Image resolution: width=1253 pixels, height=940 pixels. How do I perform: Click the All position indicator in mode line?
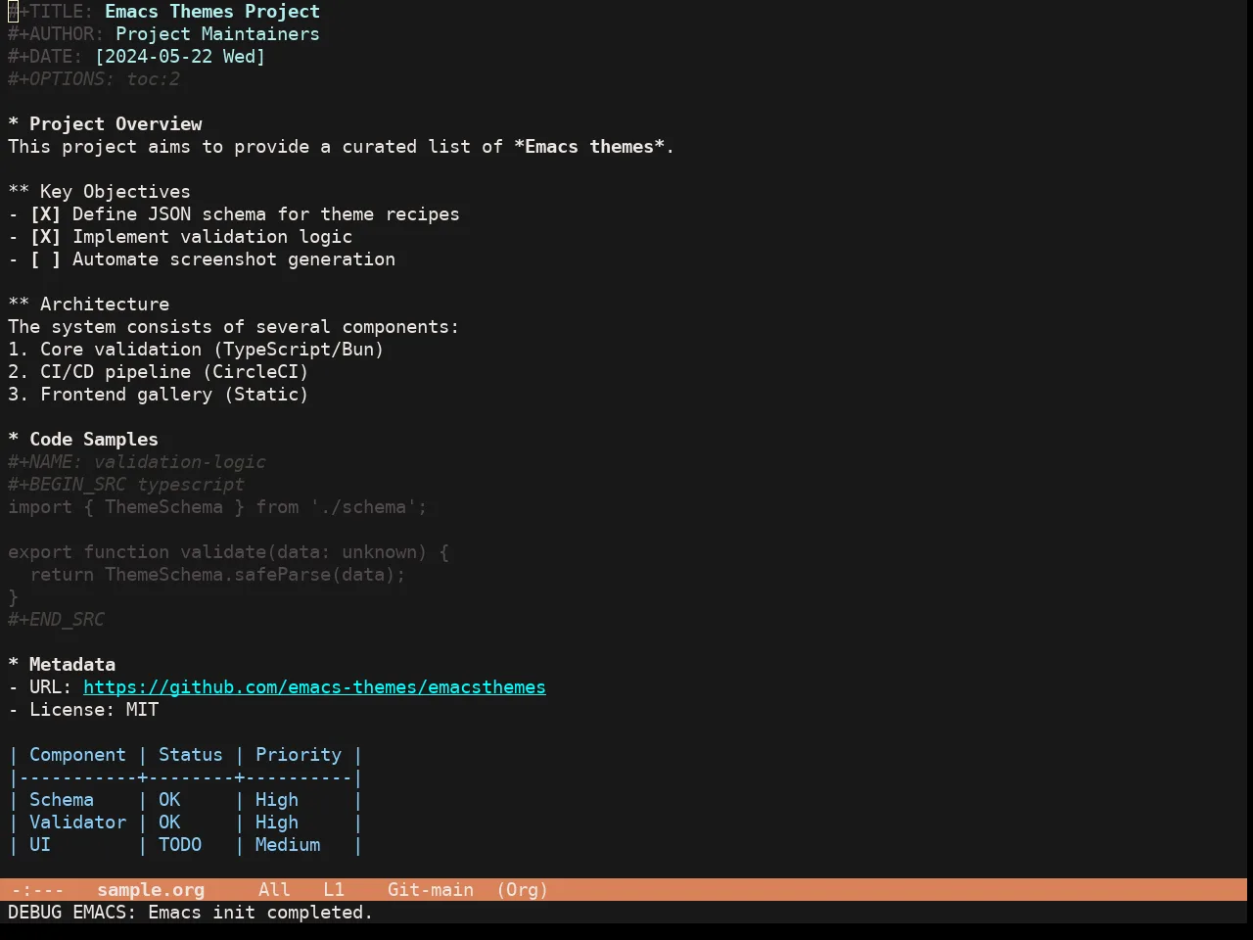(274, 890)
